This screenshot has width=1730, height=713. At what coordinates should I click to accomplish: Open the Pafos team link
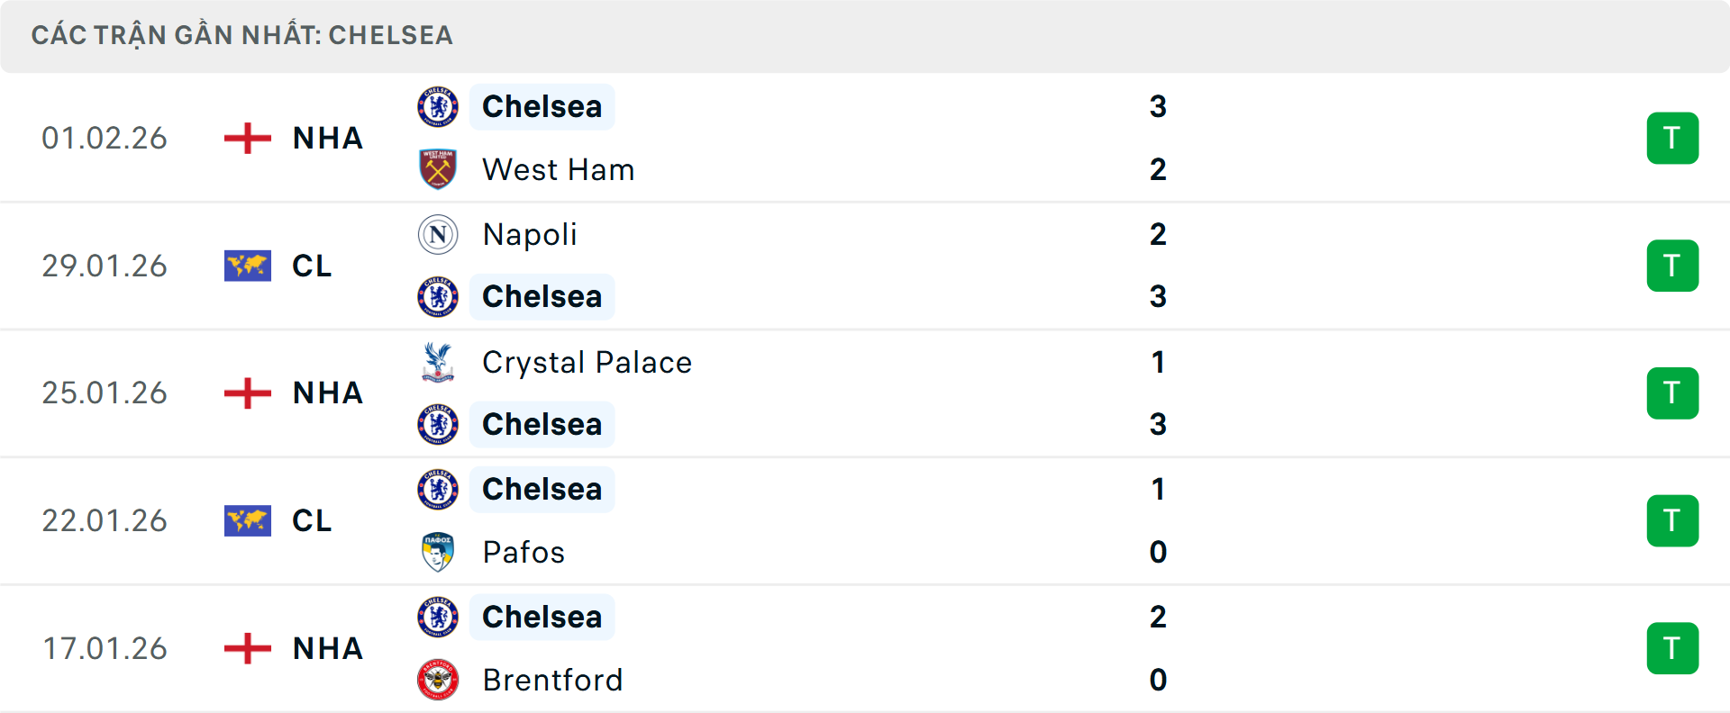(x=524, y=552)
